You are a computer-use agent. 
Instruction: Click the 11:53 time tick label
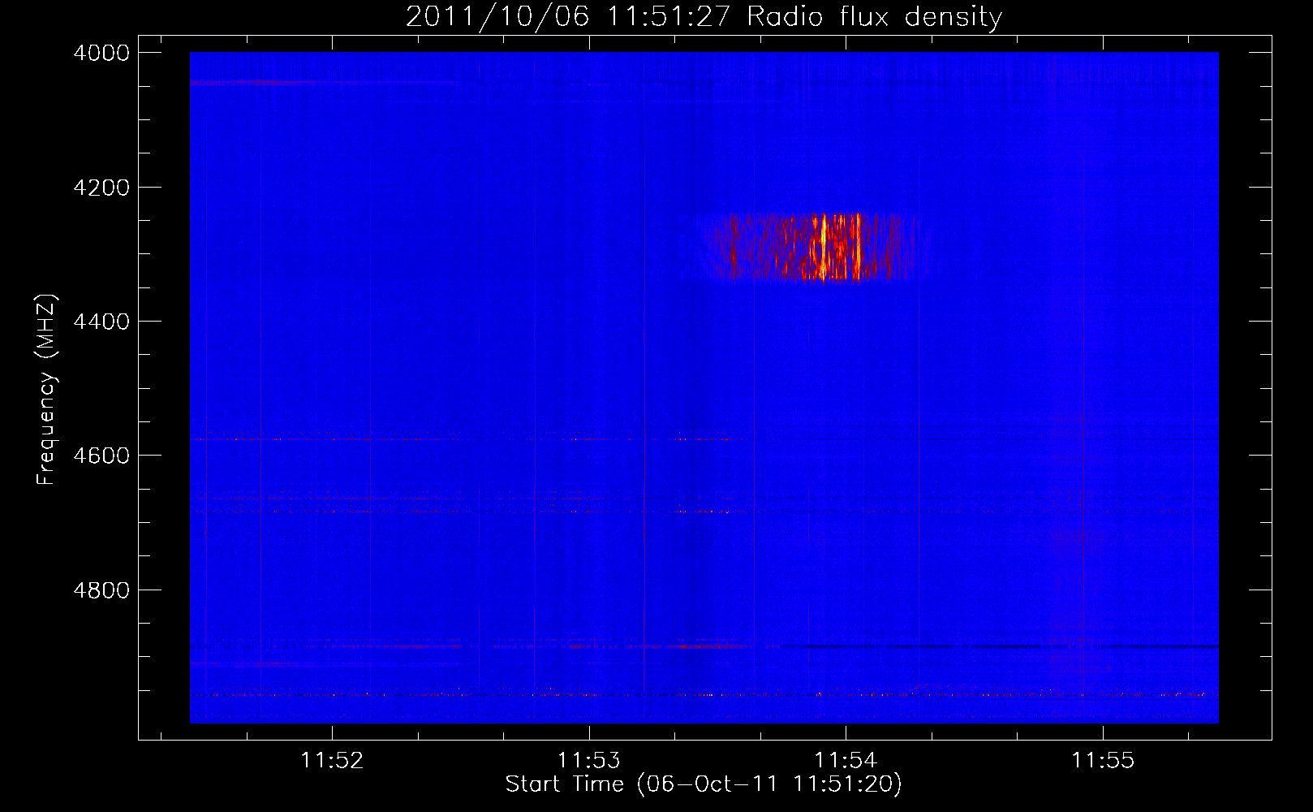[588, 760]
